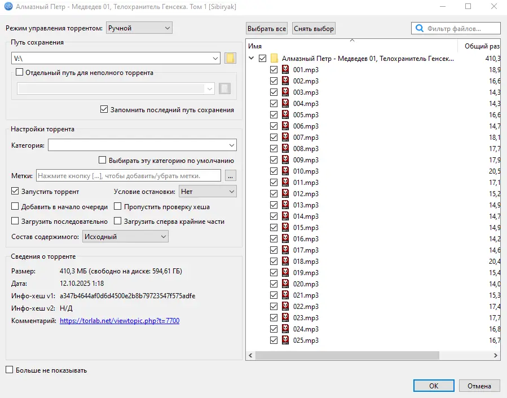This screenshot has width=507, height=398.
Task: Click the magnifier icon in file filter
Action: point(420,28)
